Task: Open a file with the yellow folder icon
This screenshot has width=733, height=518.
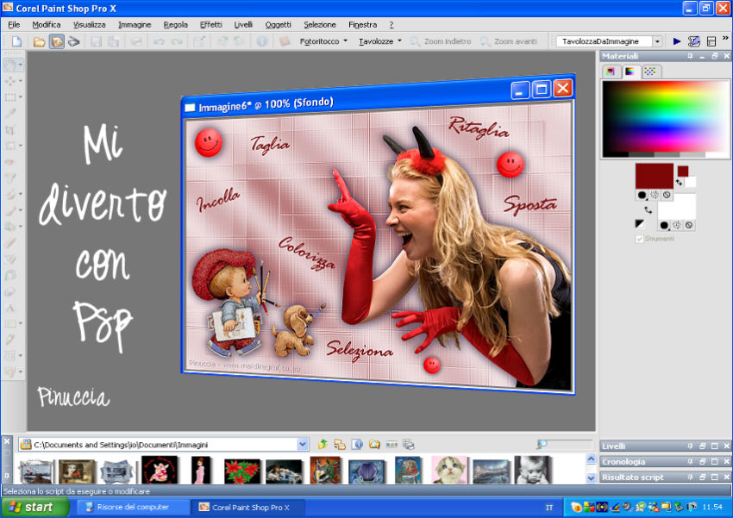Action: (x=40, y=41)
